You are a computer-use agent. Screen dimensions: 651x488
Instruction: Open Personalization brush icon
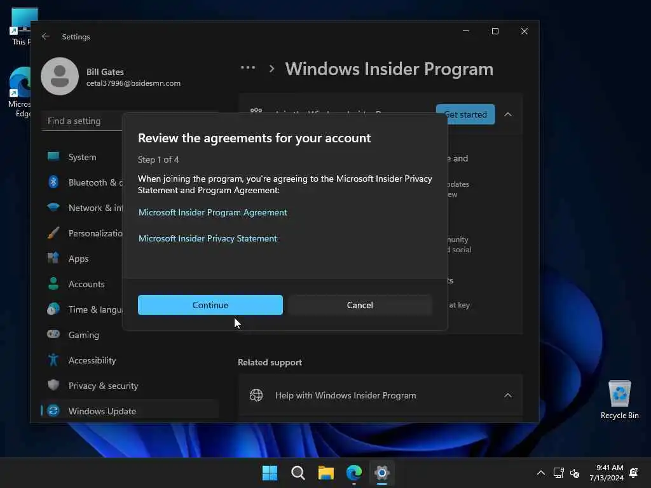pos(53,233)
